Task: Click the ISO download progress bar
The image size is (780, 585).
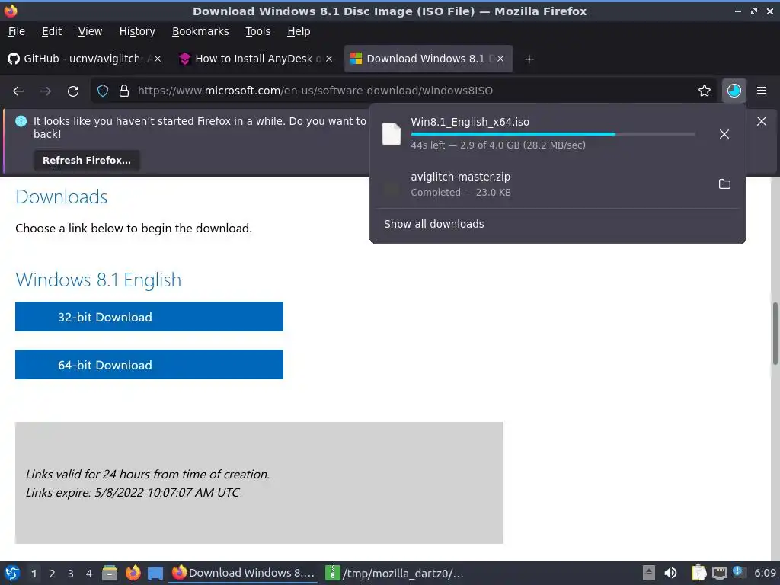Action: pyautogui.click(x=553, y=134)
